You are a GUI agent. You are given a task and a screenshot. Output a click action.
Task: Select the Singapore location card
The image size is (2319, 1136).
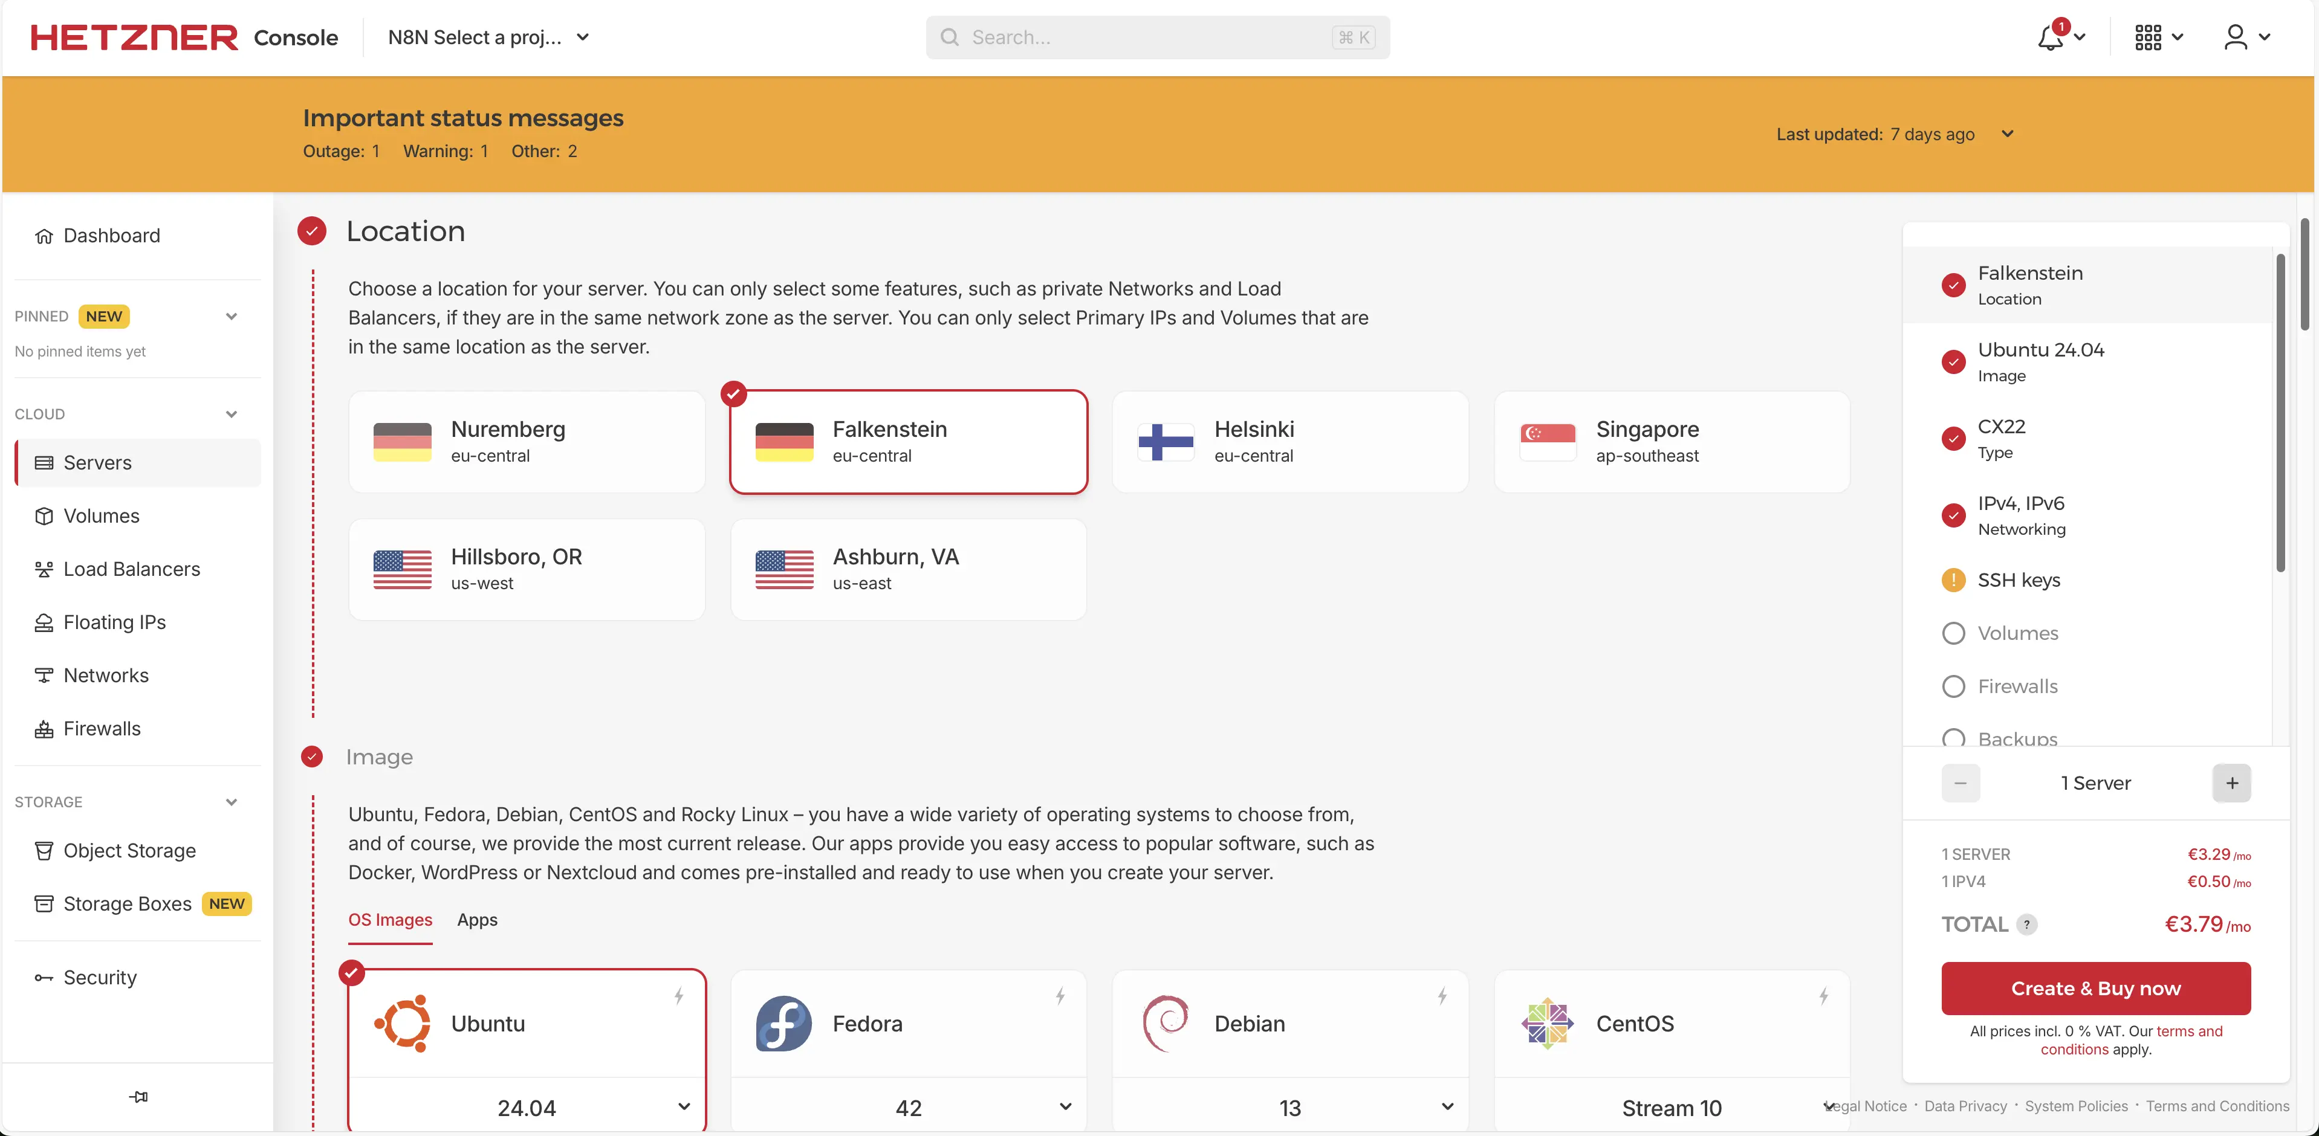tap(1671, 441)
